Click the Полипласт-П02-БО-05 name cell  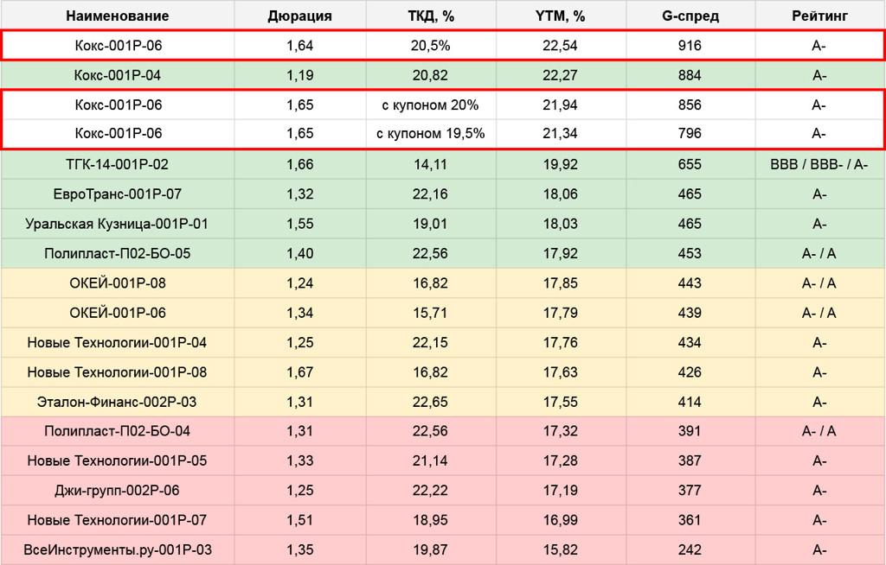coord(118,253)
